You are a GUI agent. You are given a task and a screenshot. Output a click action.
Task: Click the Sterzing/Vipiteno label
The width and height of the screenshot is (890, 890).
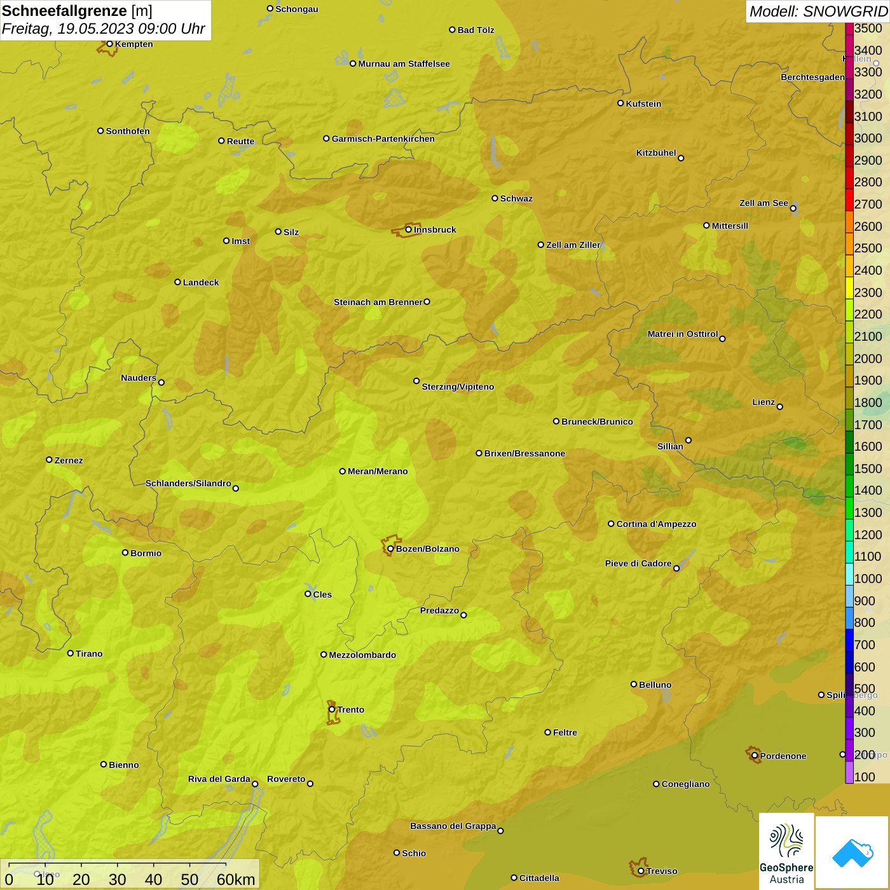tap(458, 387)
